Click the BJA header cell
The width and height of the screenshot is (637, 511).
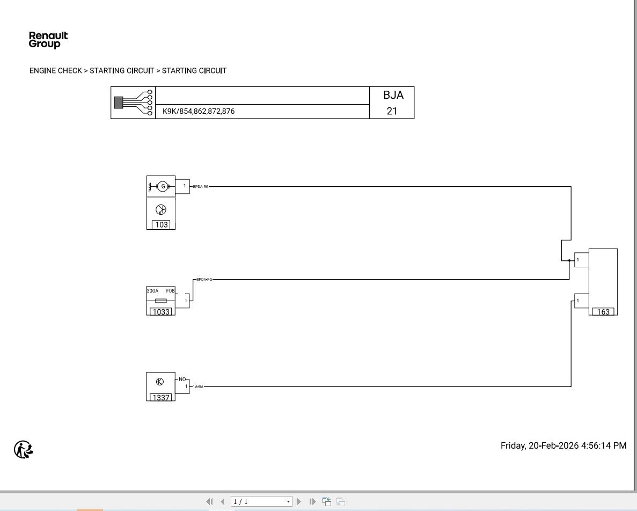393,95
